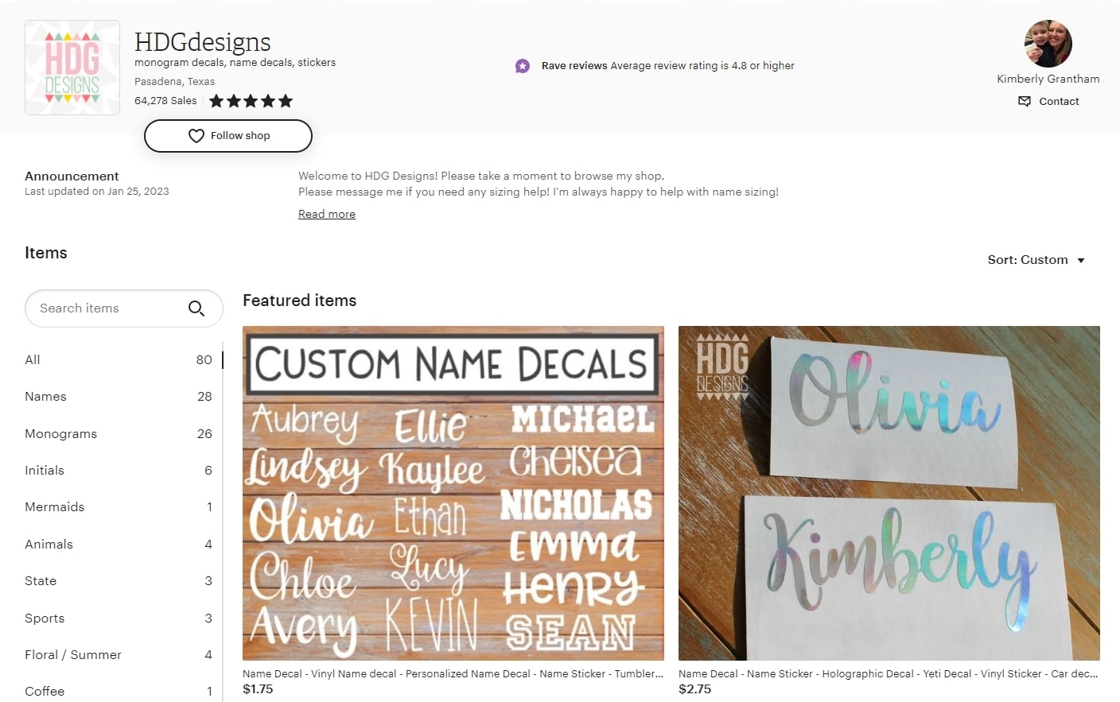The height and width of the screenshot is (702, 1120).
Task: Select the Monograms category
Action: (119, 433)
